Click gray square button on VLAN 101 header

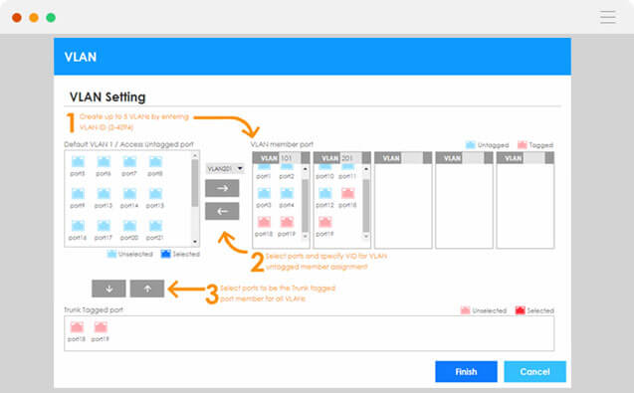[x=306, y=157]
